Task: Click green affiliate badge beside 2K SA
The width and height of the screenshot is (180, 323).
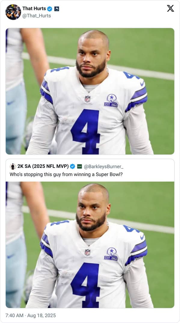Action: pyautogui.click(x=80, y=166)
